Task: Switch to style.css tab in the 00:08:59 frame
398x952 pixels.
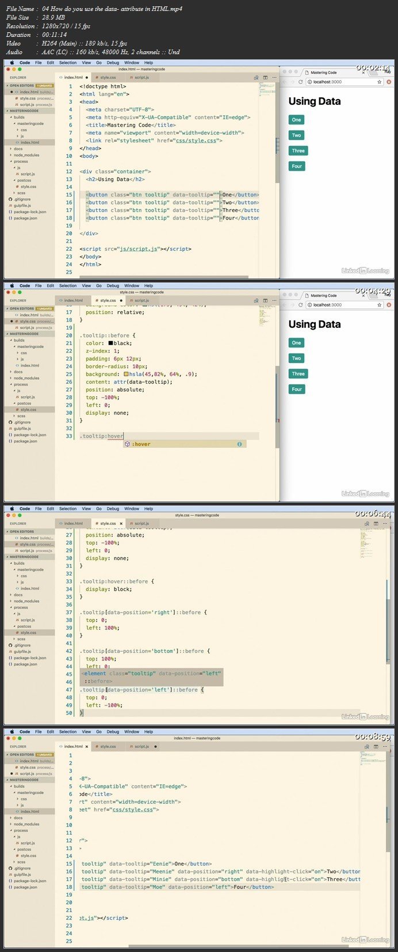Action: pos(107,746)
